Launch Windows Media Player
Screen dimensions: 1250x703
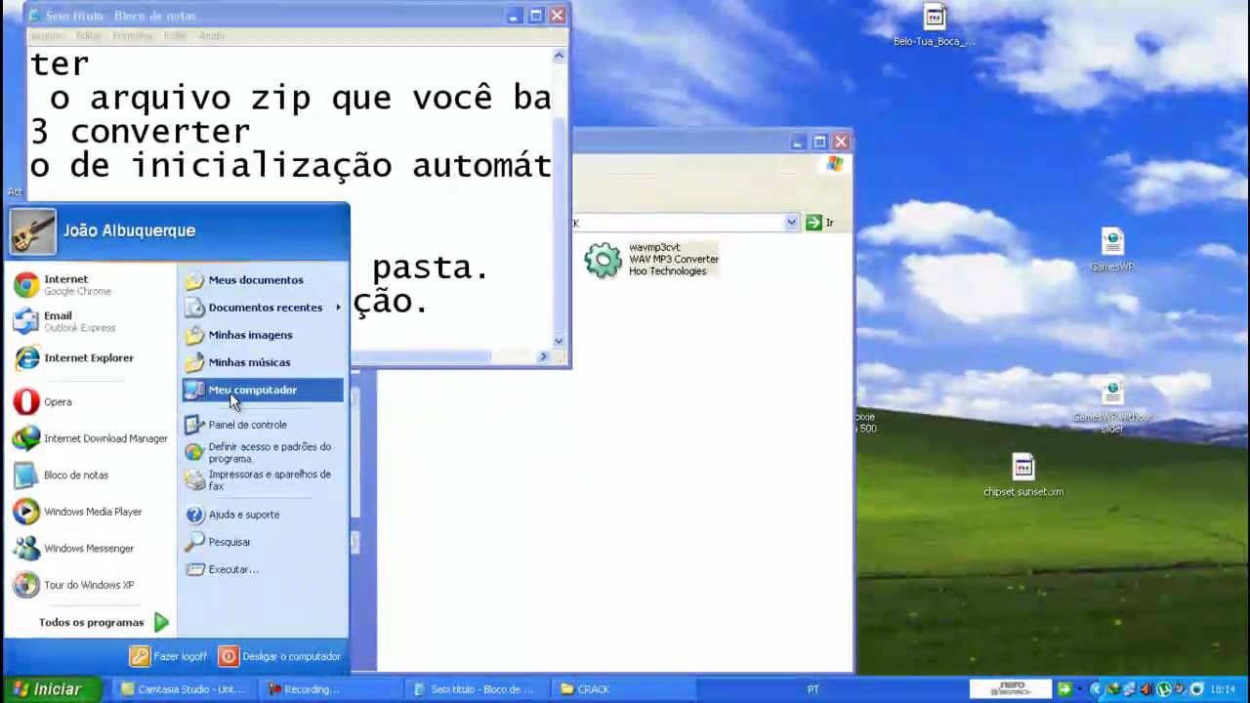point(91,512)
